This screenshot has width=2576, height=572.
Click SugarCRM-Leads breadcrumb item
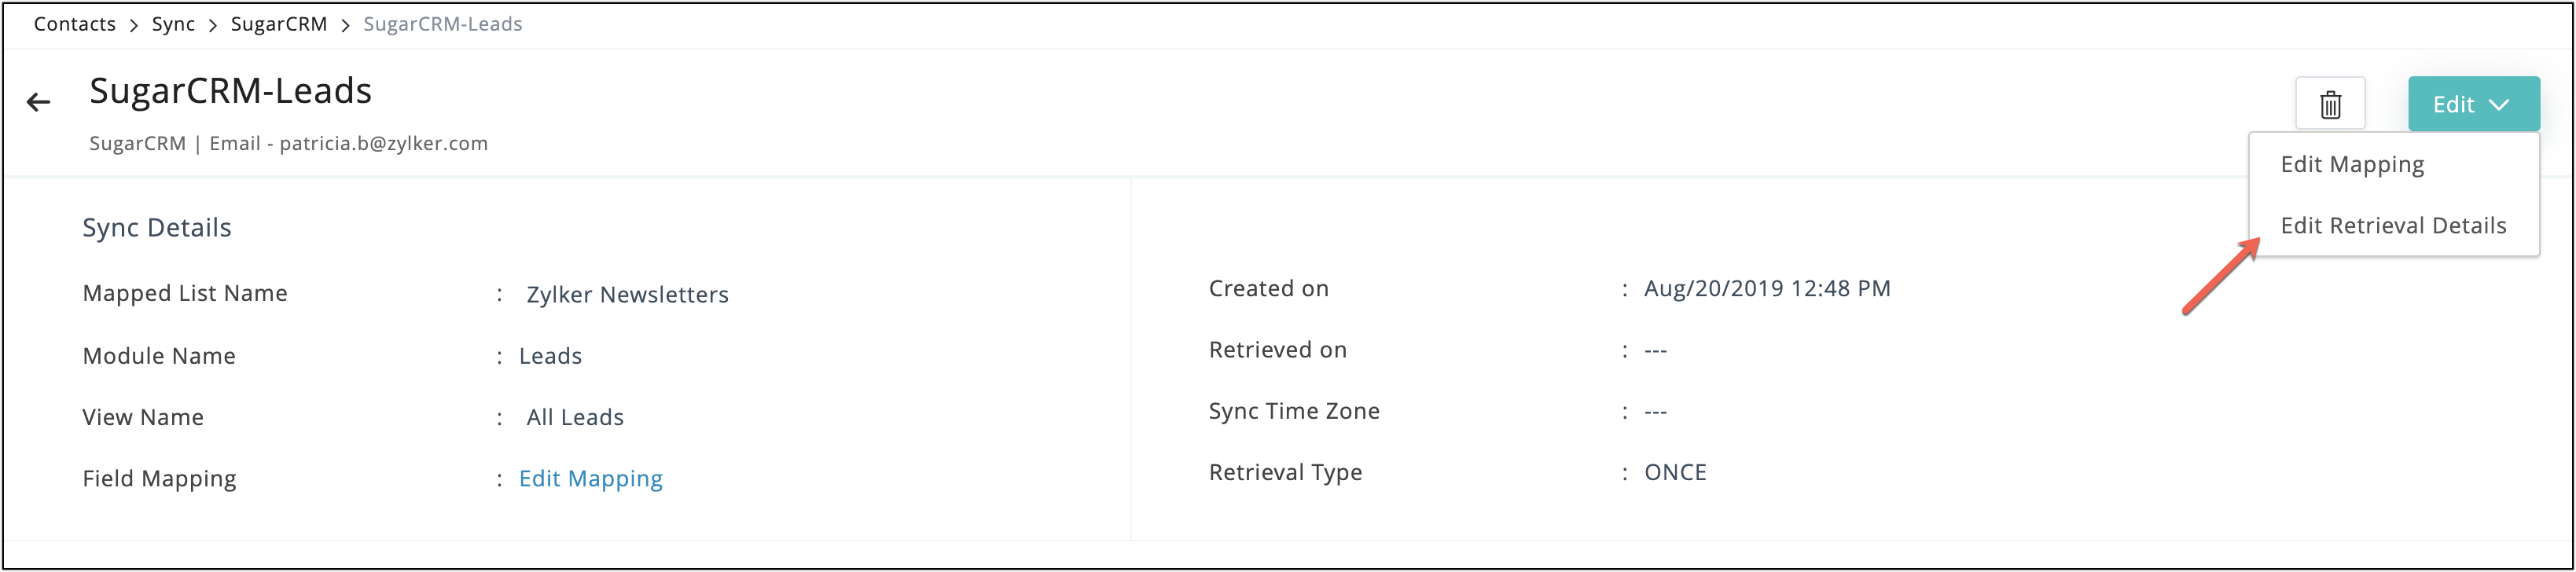[x=442, y=24]
